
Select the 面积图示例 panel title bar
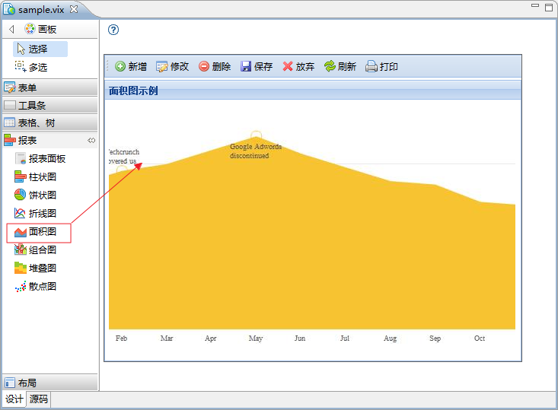pyautogui.click(x=313, y=91)
